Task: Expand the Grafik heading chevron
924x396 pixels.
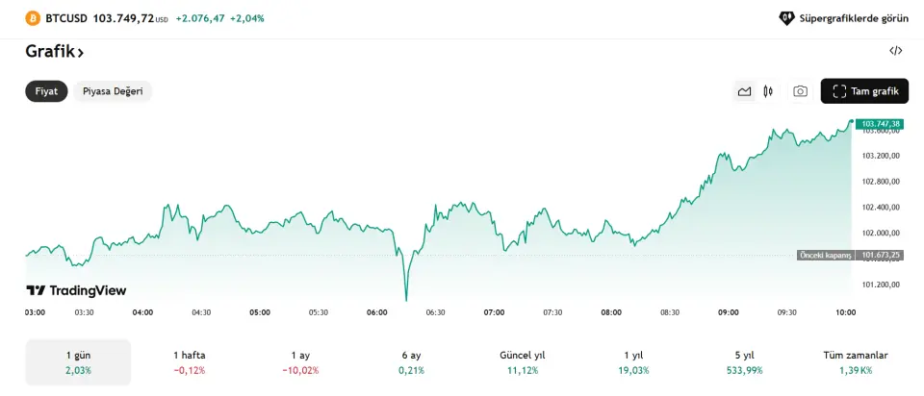Action: coord(81,52)
